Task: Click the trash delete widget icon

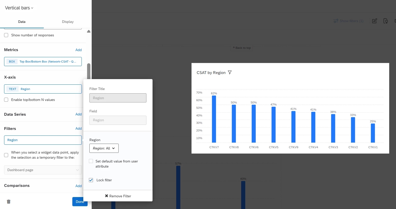Action: [9, 201]
